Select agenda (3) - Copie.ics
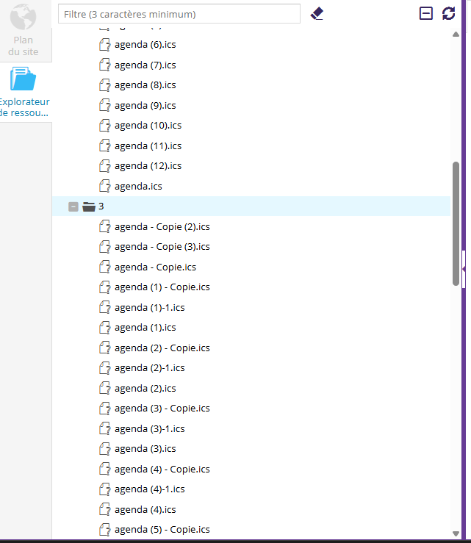 tap(162, 409)
